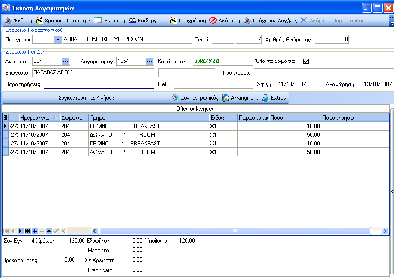The width and height of the screenshot is (394, 278).
Task: Click the Επωνυμία field ΠΑΠΑΒΑΣΙΛΕΙΟΥ
Action: (93, 72)
